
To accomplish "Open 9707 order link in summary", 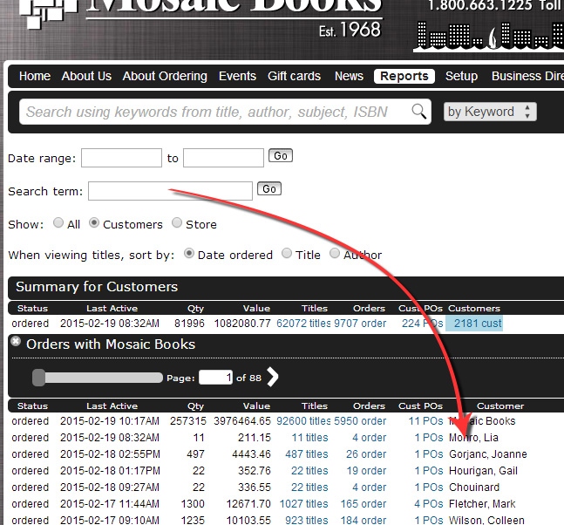I will (x=359, y=324).
